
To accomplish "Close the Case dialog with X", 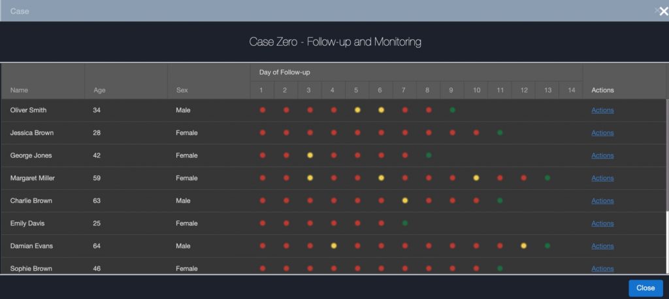I will (663, 11).
